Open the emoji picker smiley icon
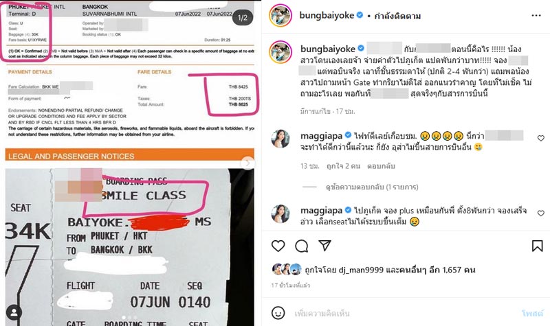This screenshot has width=550, height=326. coord(278,313)
